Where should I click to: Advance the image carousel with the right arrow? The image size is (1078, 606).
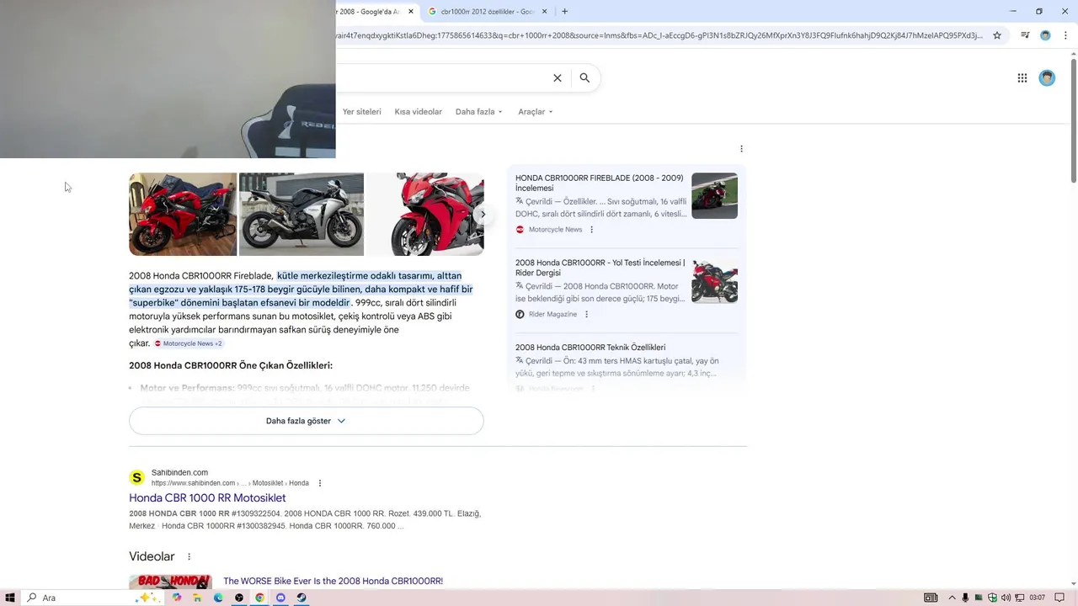(483, 214)
